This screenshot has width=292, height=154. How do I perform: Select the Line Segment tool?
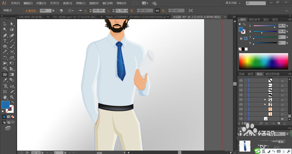click(x=12, y=41)
